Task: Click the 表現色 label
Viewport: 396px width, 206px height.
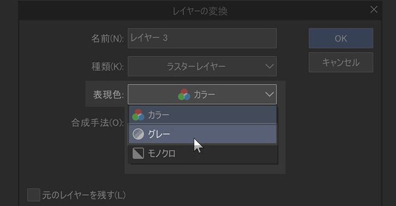Action: pos(109,95)
